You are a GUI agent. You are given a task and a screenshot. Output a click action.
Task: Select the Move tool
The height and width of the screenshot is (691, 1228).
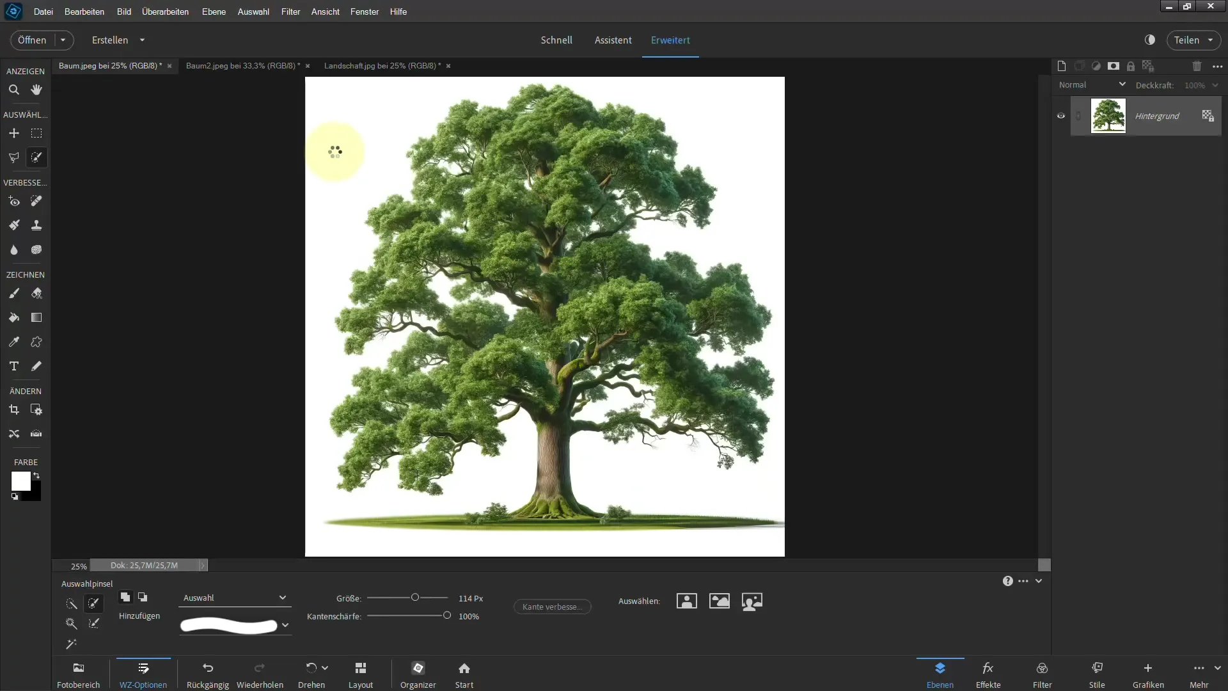coord(13,133)
